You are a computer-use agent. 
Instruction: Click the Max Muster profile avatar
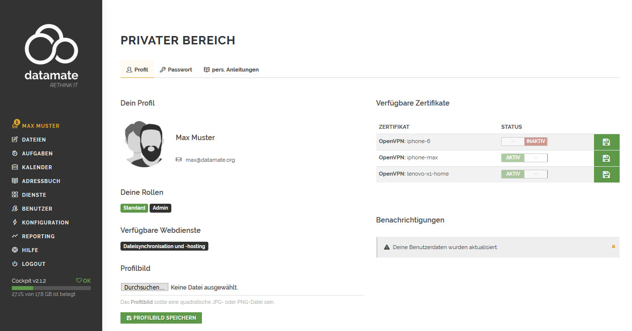(143, 144)
